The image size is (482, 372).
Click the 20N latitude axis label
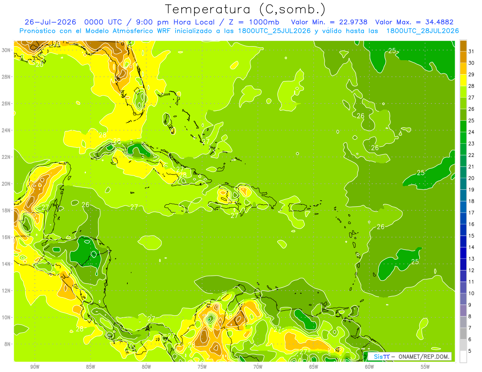pyautogui.click(x=6, y=184)
